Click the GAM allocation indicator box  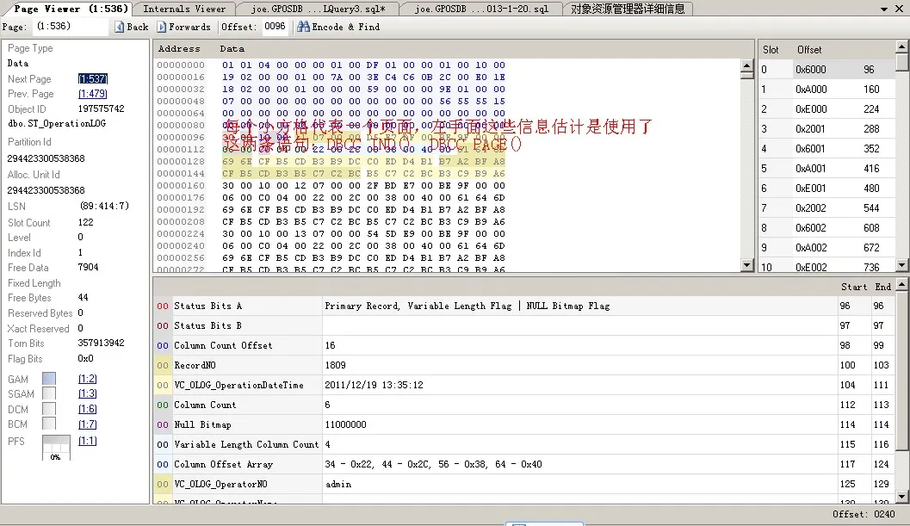[x=49, y=379]
